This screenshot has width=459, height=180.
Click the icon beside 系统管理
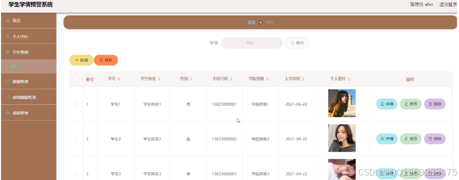[x=8, y=113]
